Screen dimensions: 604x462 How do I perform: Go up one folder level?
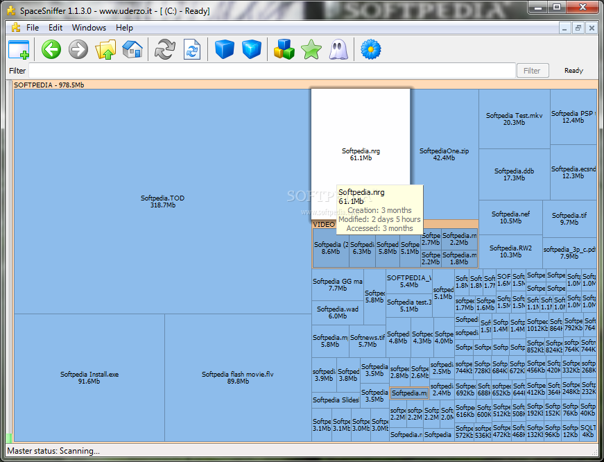click(105, 49)
